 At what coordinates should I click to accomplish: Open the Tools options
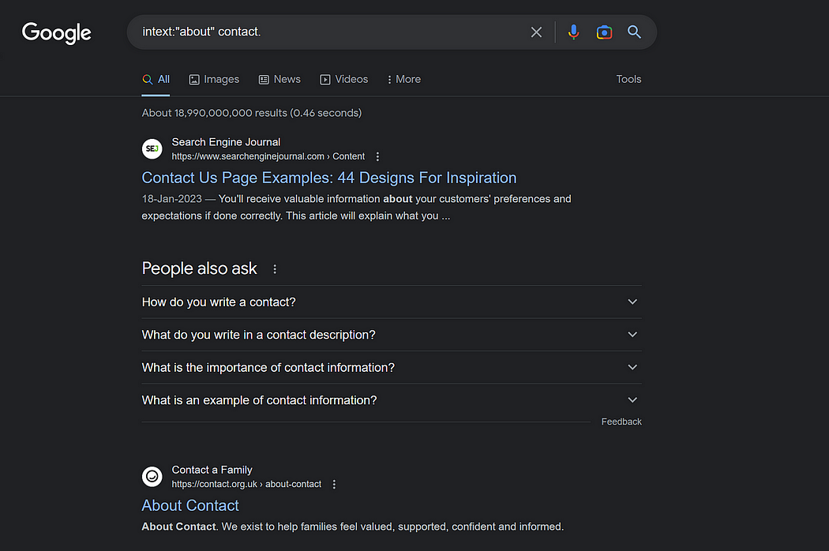[x=628, y=79]
